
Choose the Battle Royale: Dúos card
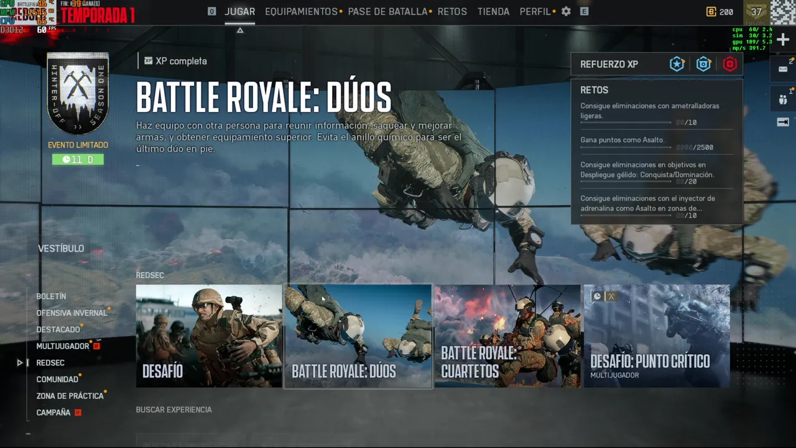tap(358, 336)
